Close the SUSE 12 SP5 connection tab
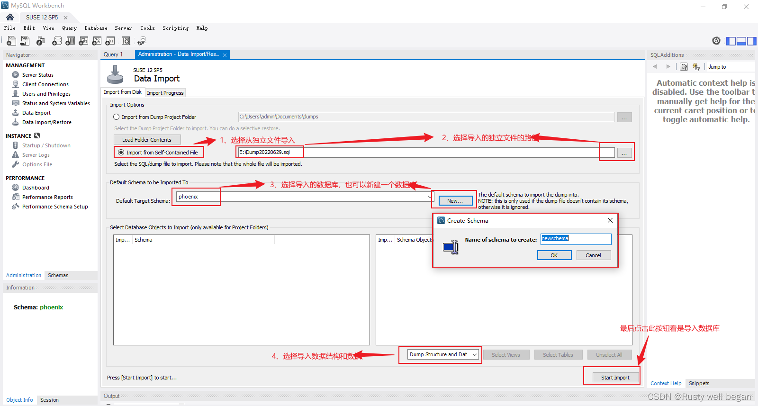758x406 pixels. click(x=66, y=18)
